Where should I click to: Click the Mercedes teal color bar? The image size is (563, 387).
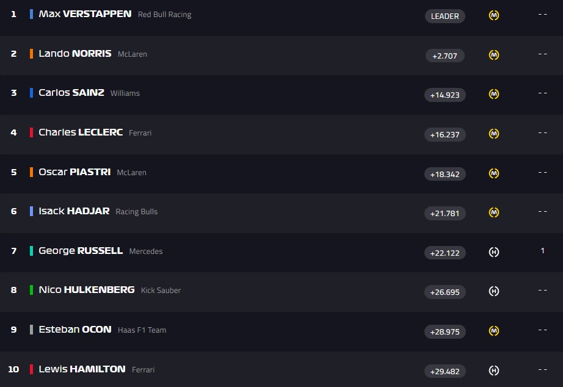pos(31,250)
